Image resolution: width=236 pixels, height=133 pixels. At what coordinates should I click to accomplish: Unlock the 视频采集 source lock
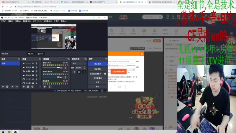point(36,71)
